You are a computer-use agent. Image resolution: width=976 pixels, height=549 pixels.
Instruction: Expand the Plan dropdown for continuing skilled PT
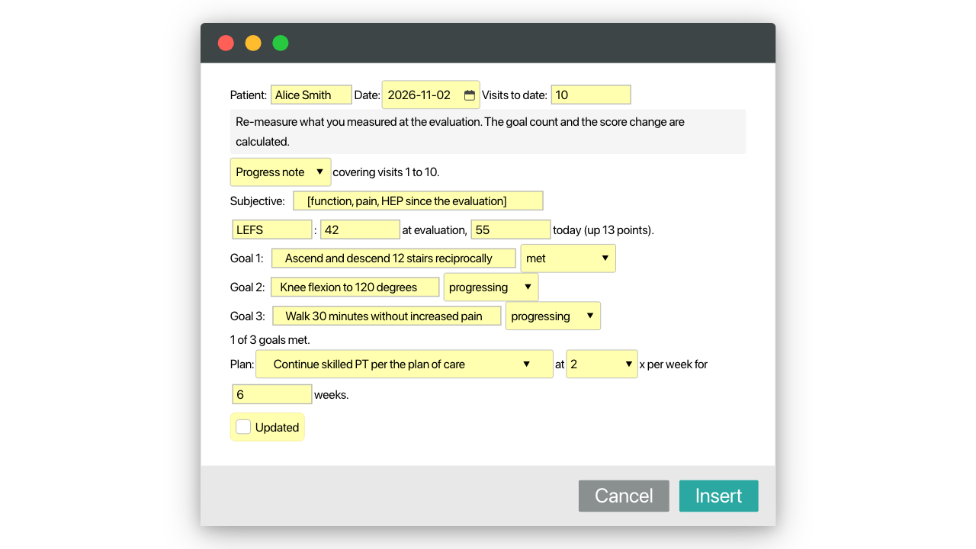[404, 364]
